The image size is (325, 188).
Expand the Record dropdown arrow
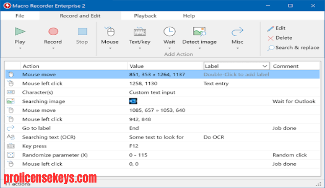(53, 48)
